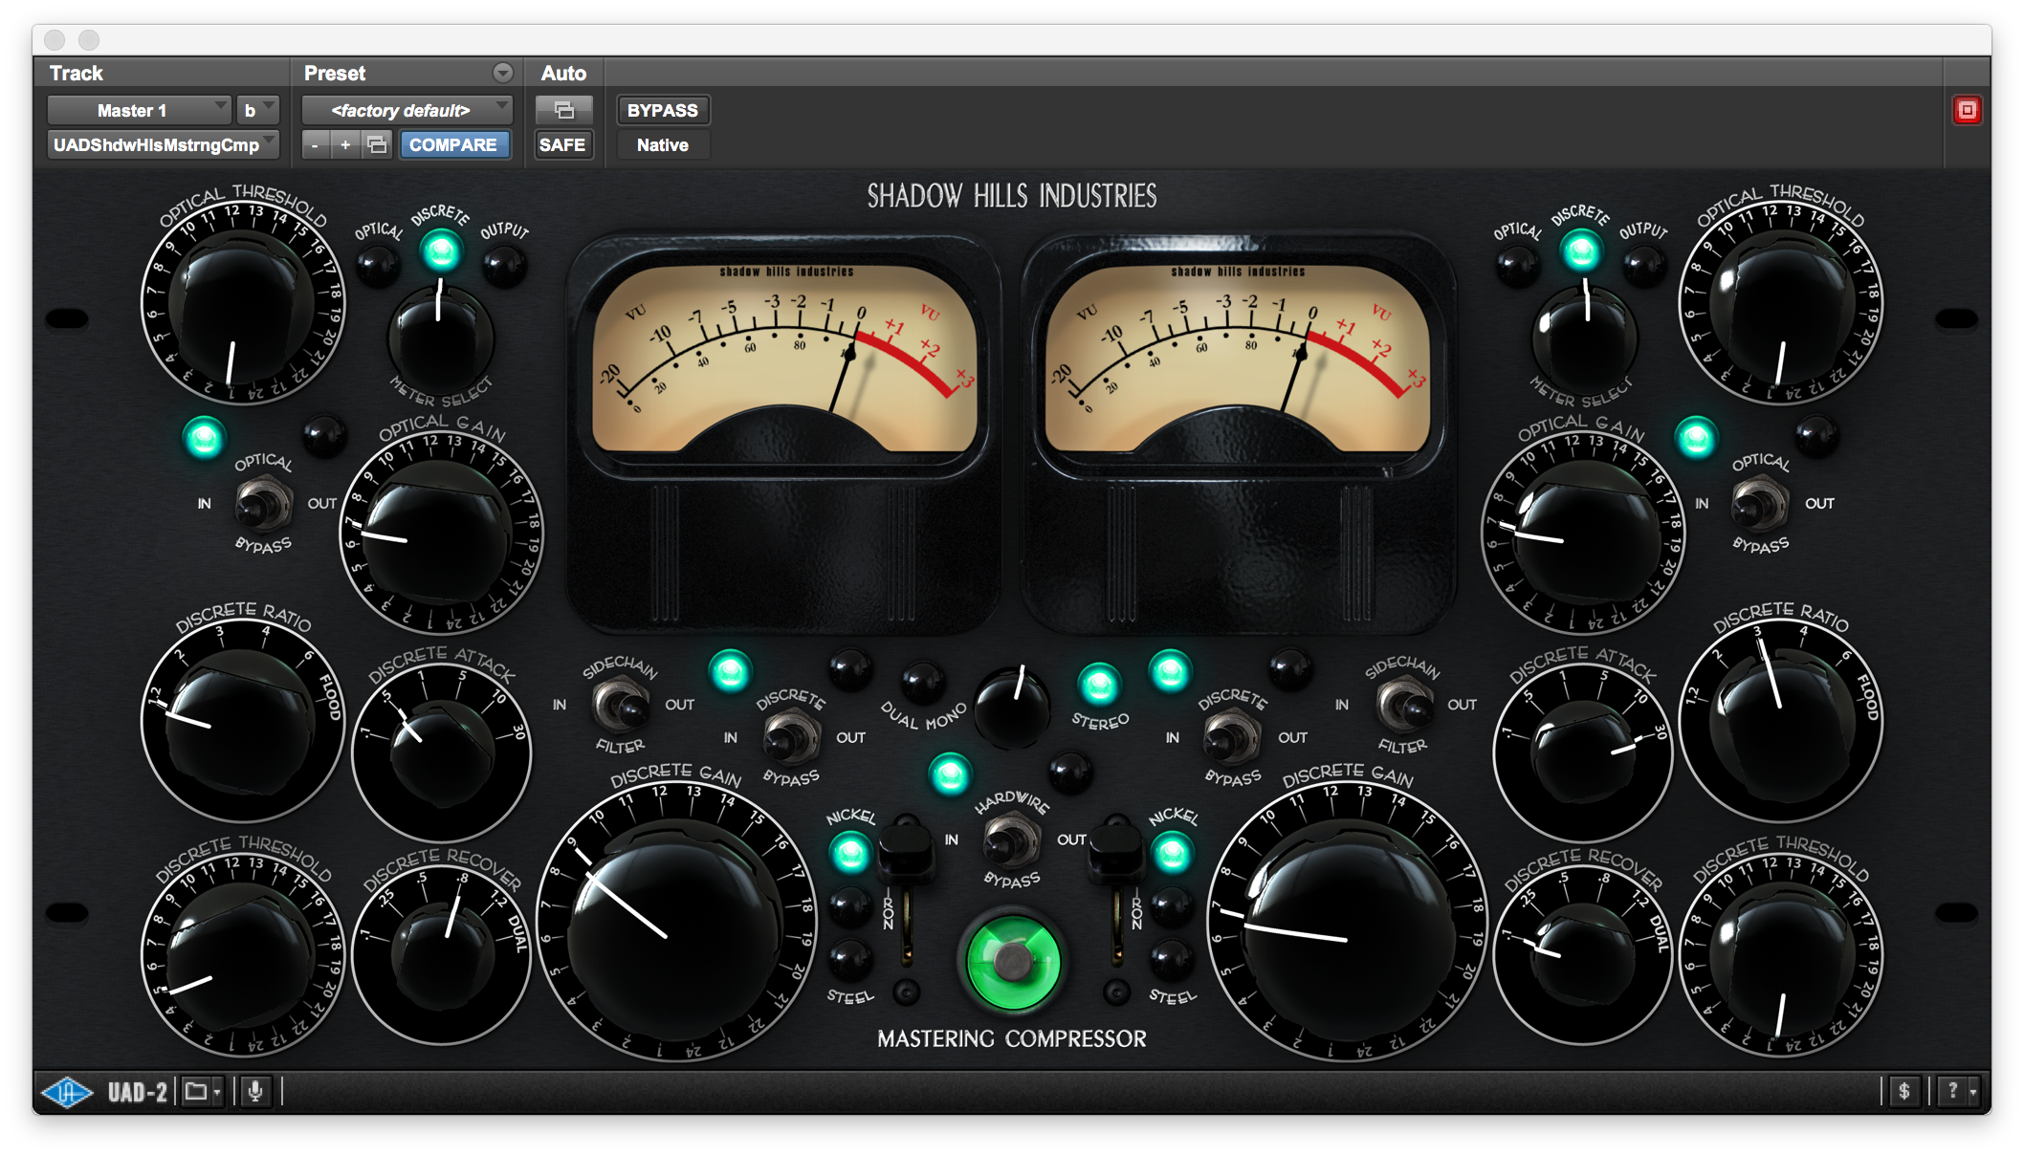Click the Preset menu circular arrow
This screenshot has height=1155, width=2024.
coord(502,73)
